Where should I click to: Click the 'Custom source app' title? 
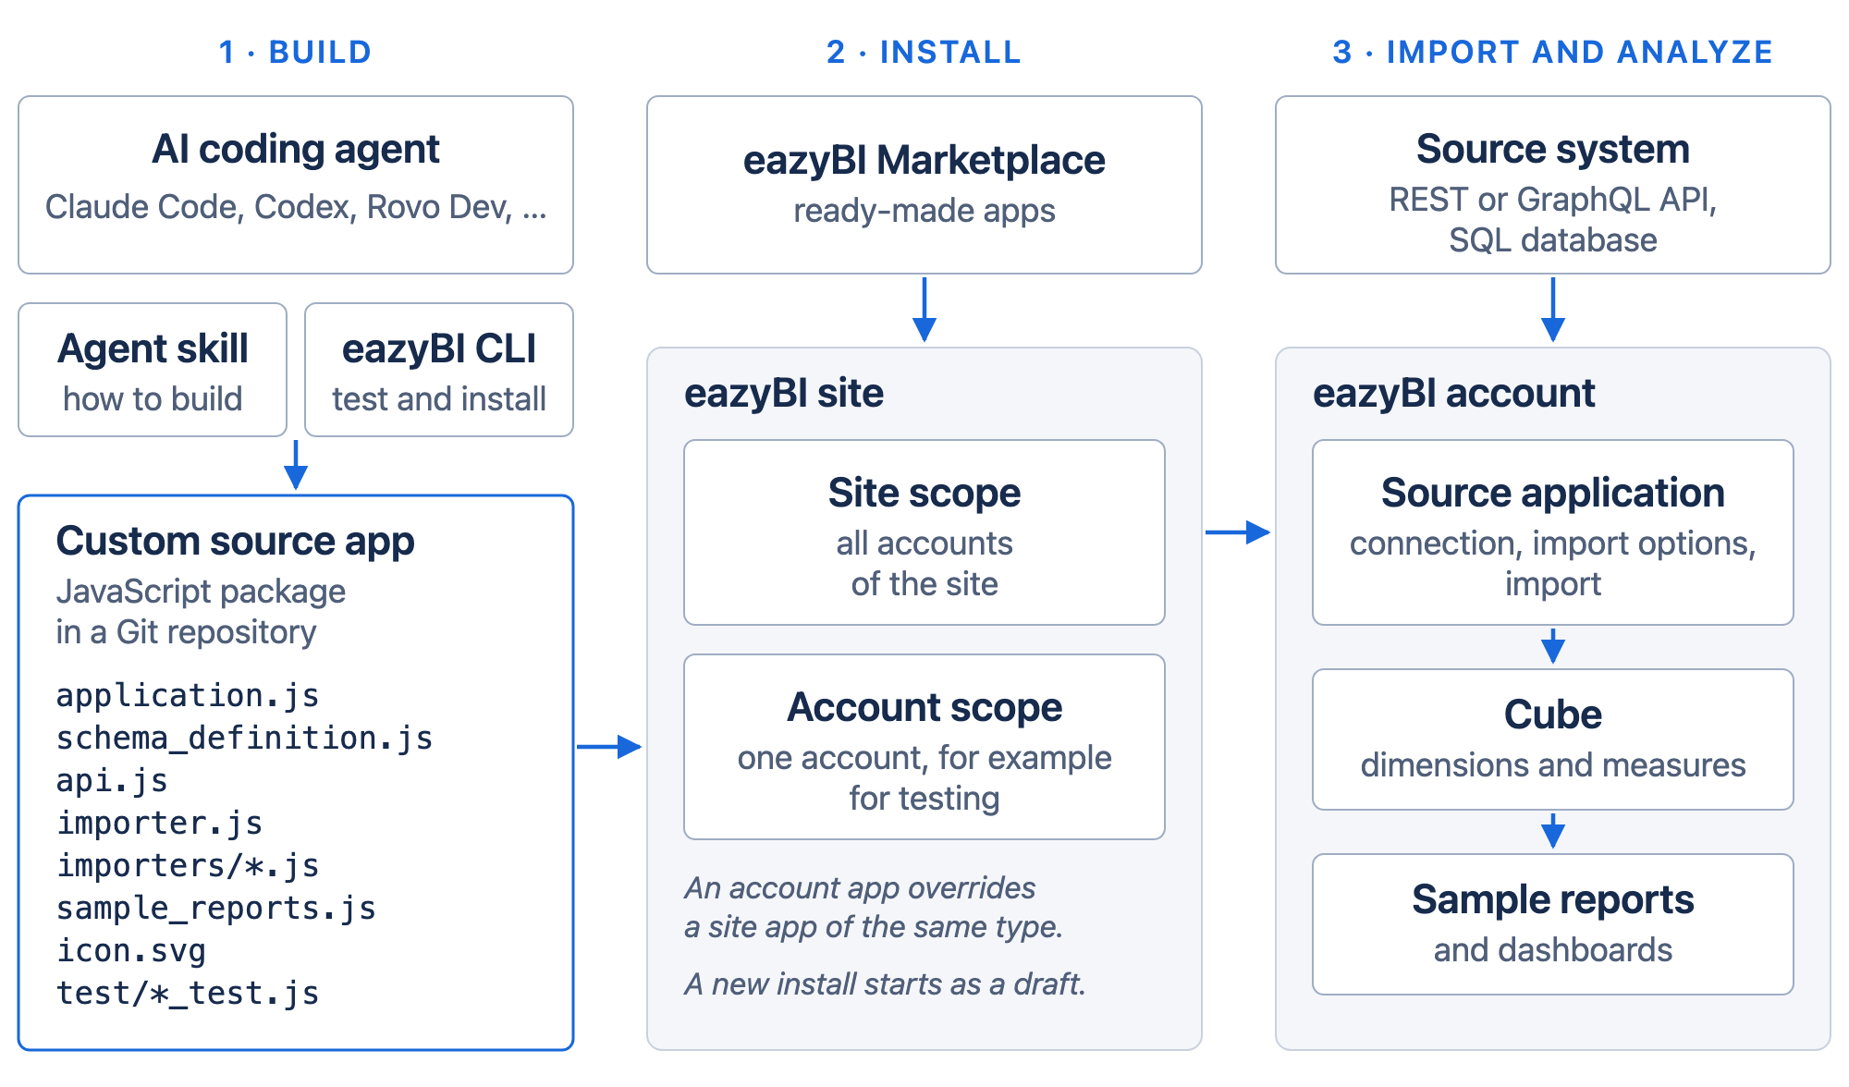(235, 542)
